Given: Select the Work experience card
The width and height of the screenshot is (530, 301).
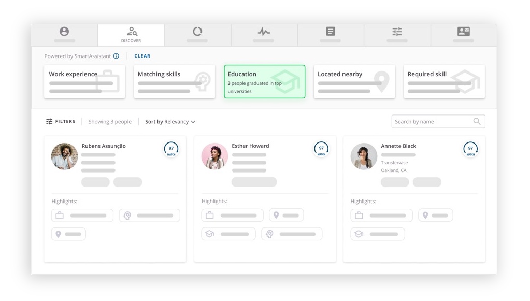Looking at the screenshot, I should tap(84, 82).
